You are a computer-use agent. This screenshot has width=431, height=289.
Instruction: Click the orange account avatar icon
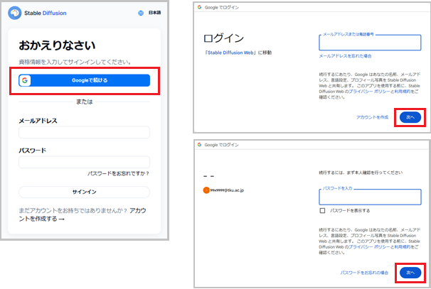coord(206,190)
